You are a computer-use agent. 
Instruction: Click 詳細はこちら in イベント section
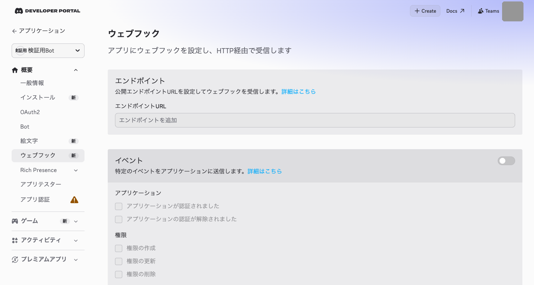265,171
